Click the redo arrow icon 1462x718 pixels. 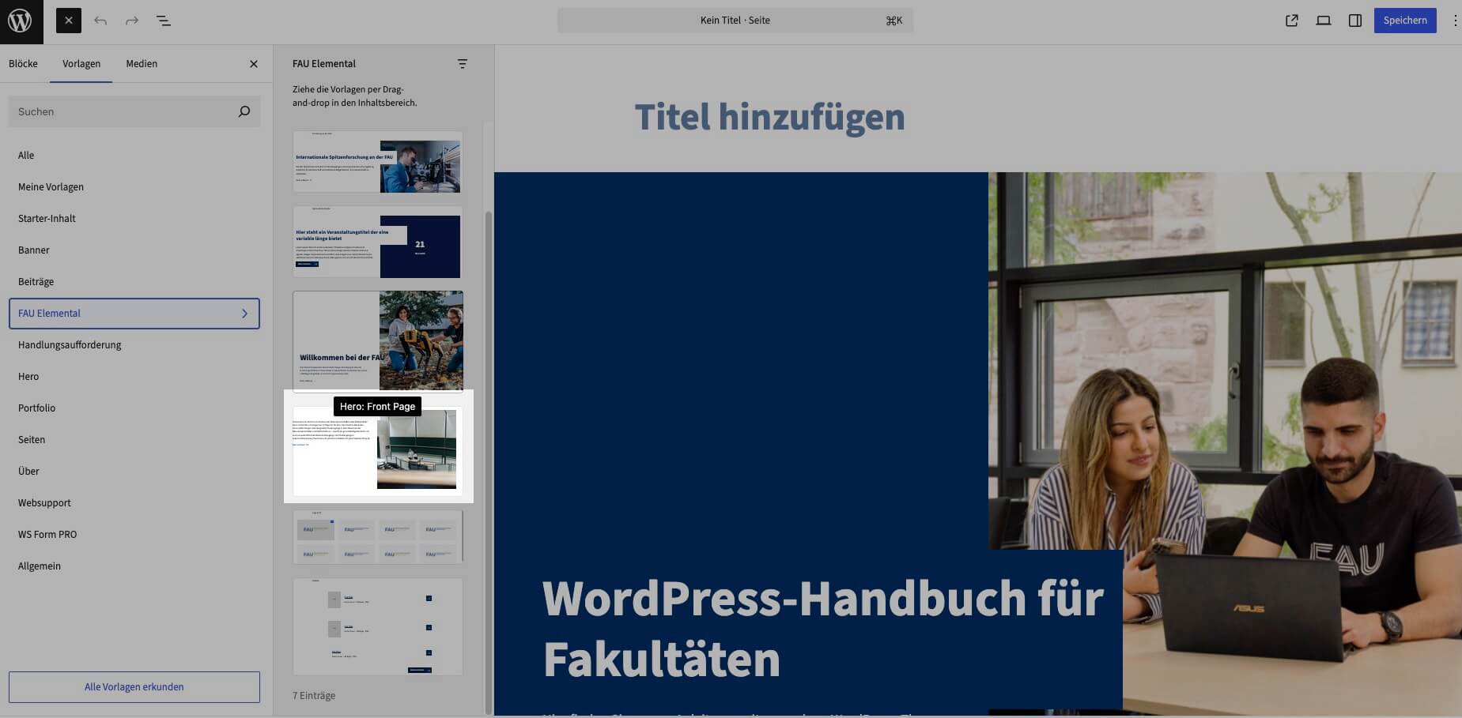[x=131, y=21]
